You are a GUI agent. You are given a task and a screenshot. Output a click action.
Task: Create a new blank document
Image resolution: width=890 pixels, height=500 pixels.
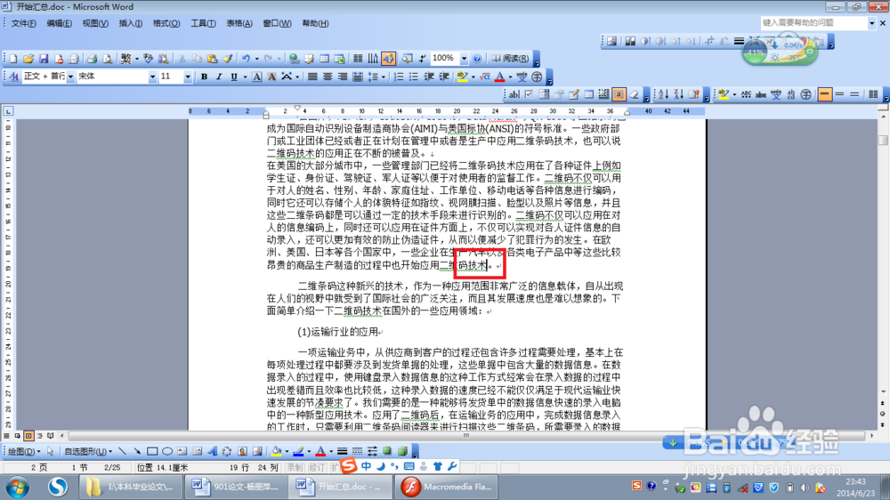point(13,59)
